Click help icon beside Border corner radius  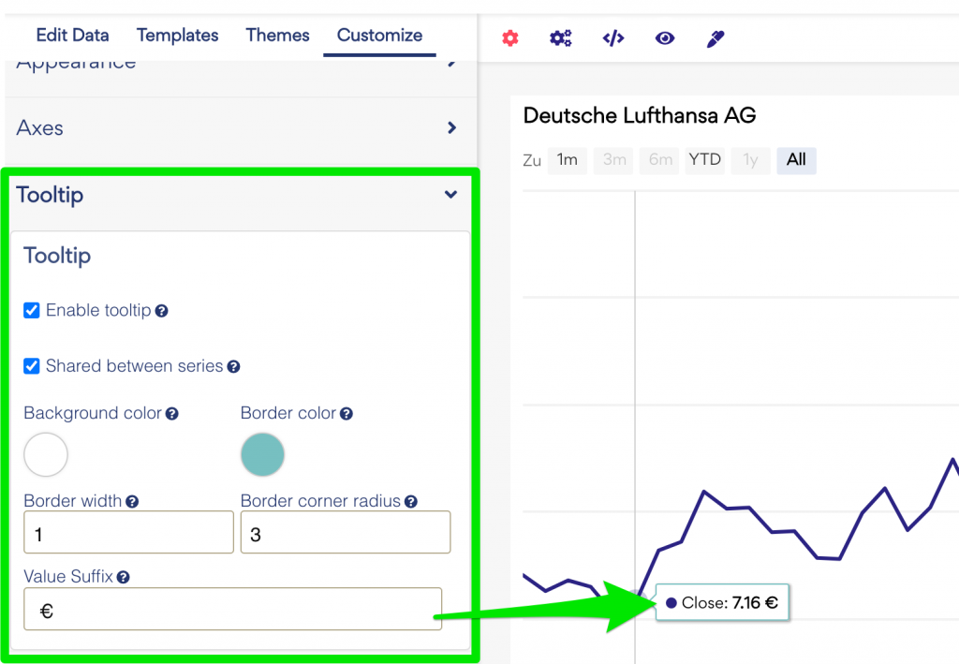[411, 502]
